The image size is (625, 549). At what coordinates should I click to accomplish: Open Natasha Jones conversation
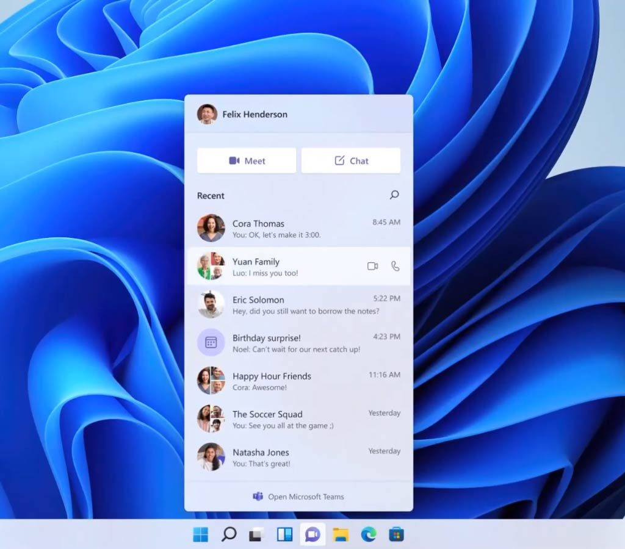(298, 457)
